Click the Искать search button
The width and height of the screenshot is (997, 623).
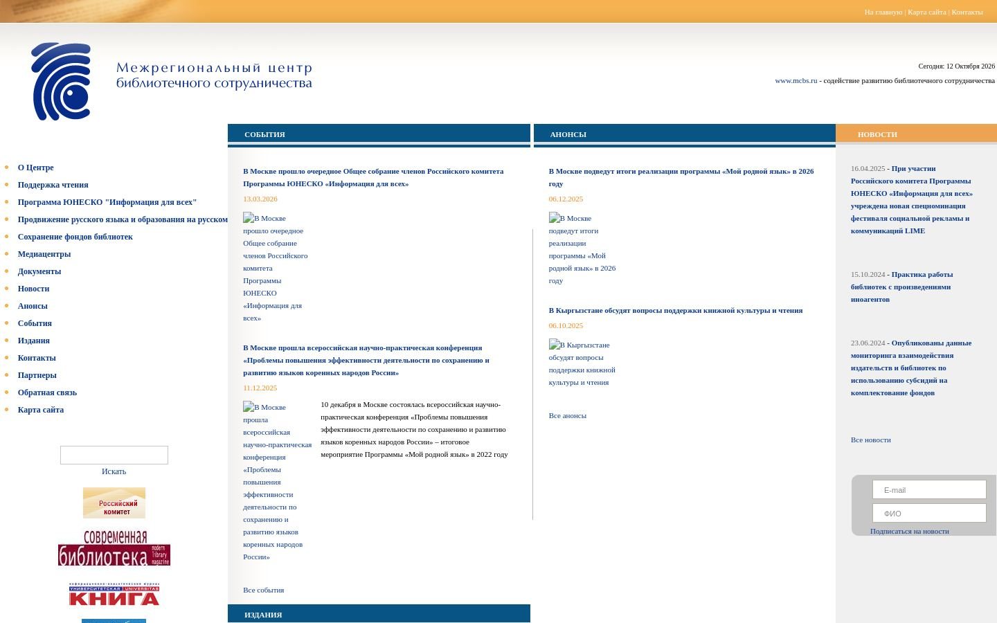click(x=114, y=471)
